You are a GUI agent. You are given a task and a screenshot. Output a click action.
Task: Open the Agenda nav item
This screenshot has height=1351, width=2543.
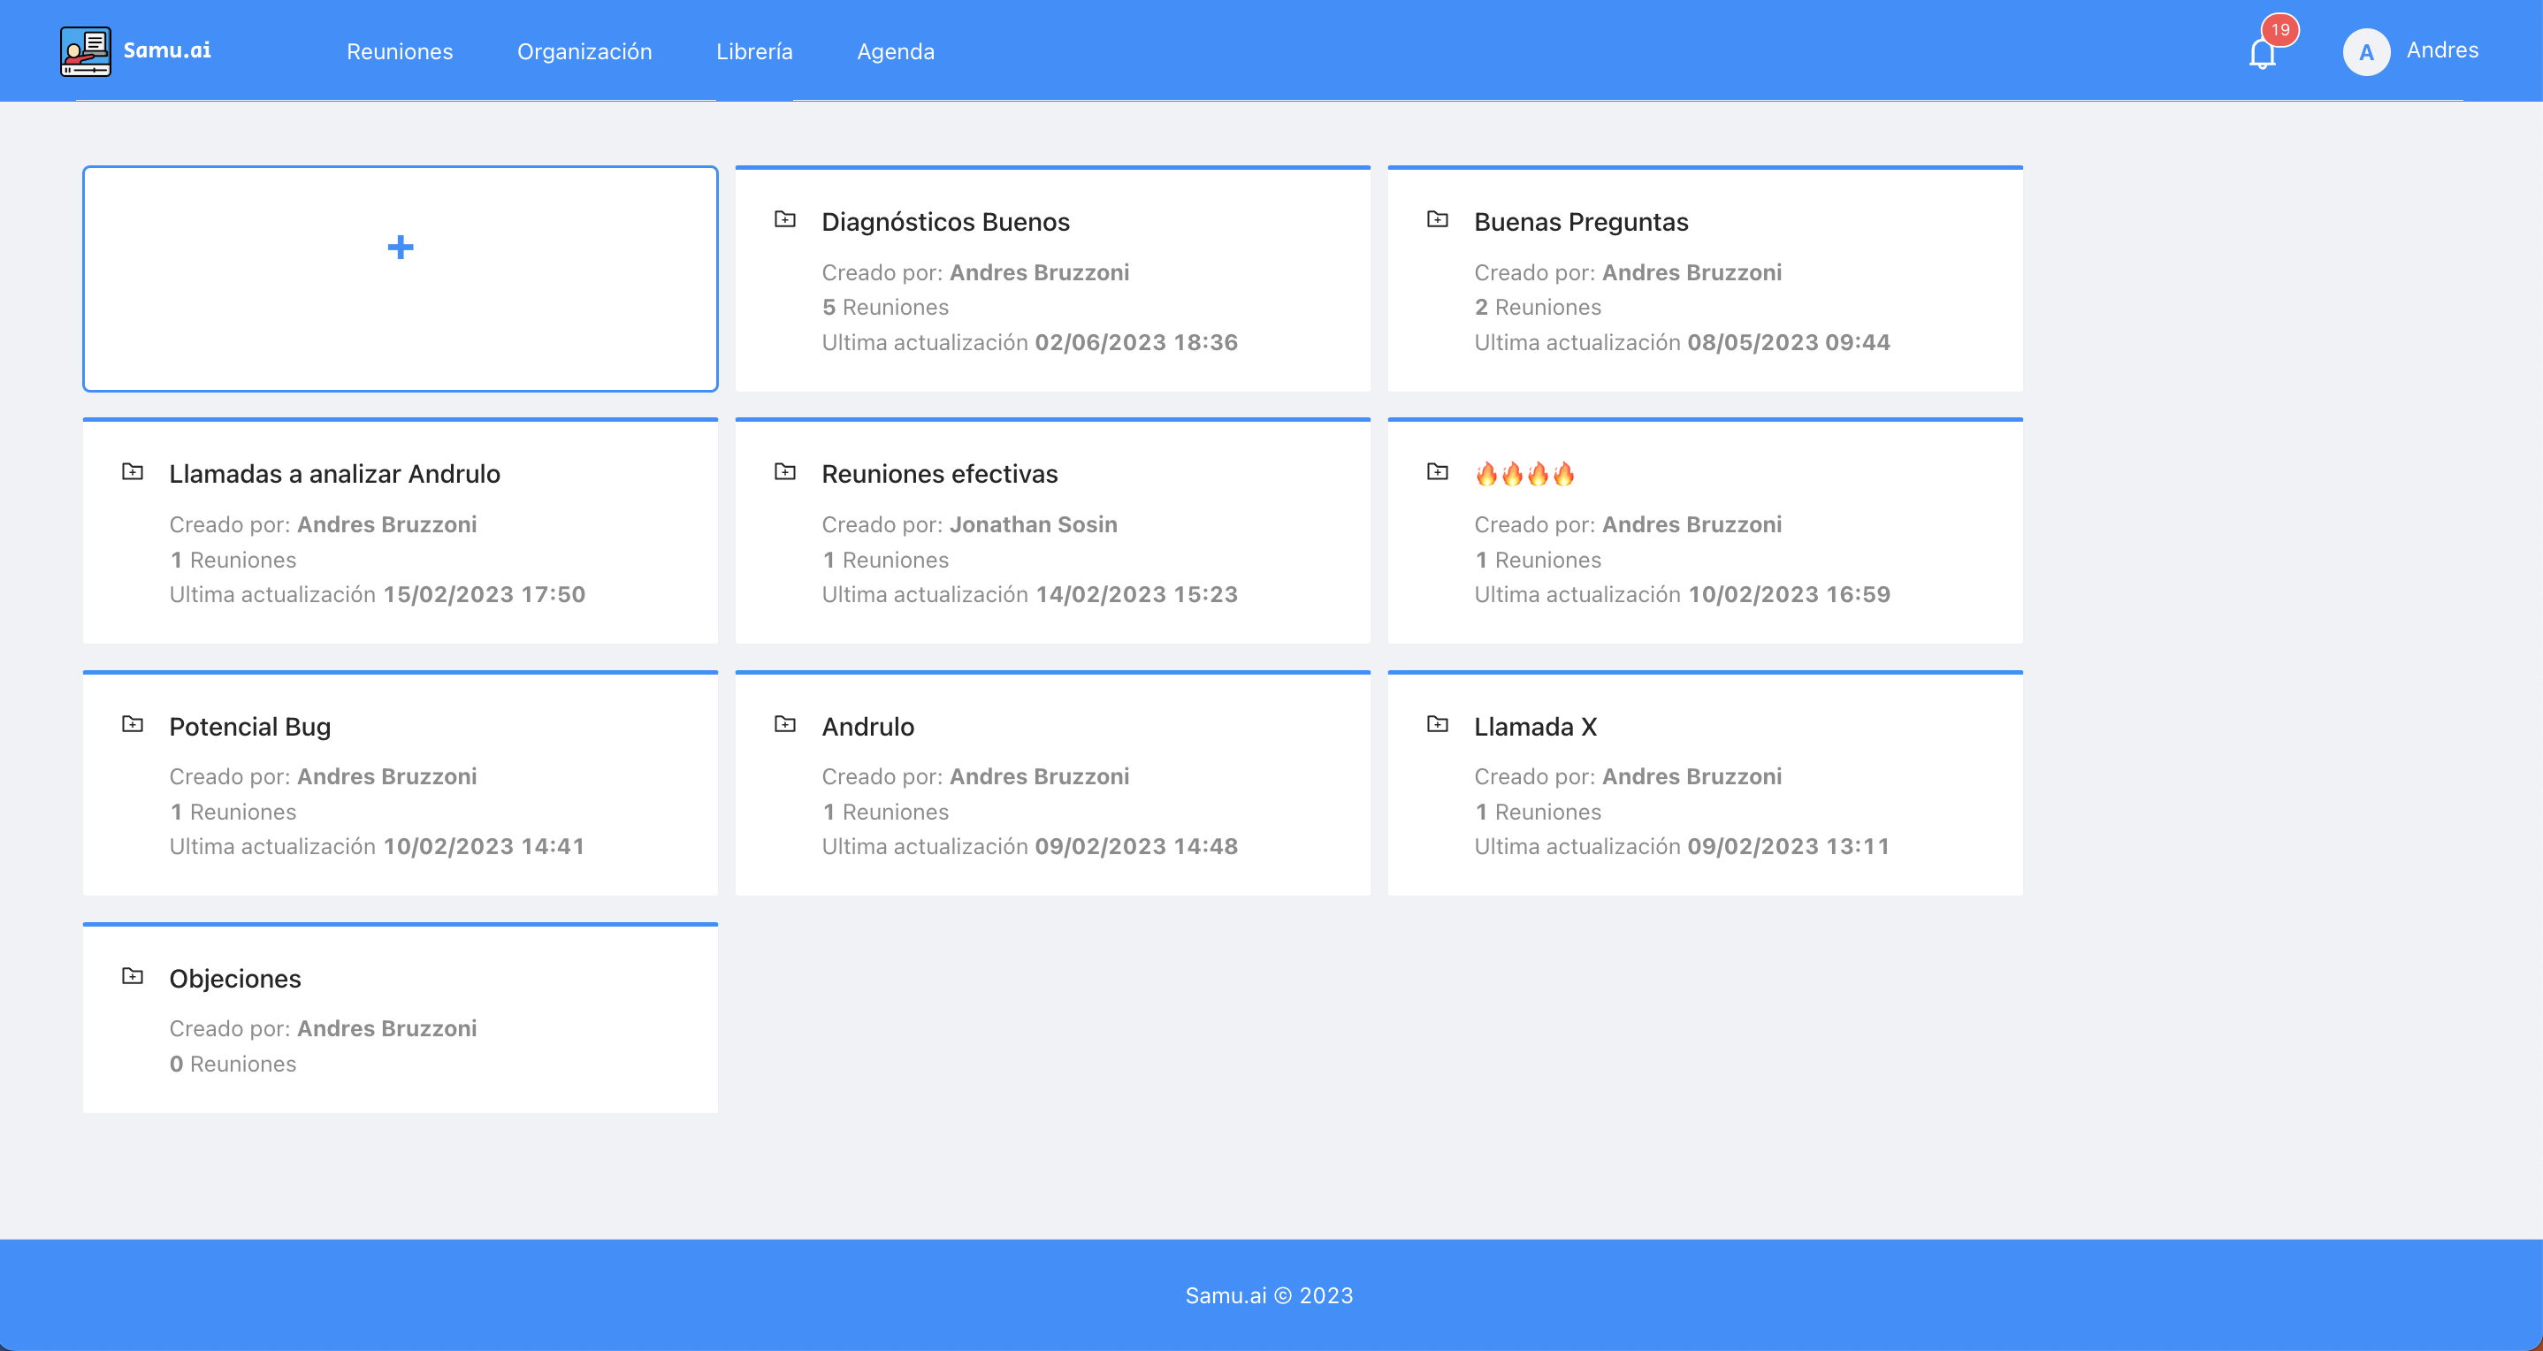(895, 51)
